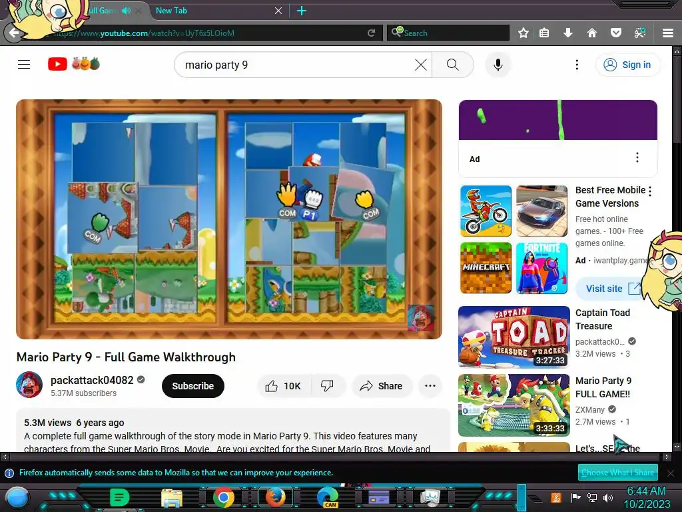Open the resource monitor taskbar icon

(x=430, y=497)
